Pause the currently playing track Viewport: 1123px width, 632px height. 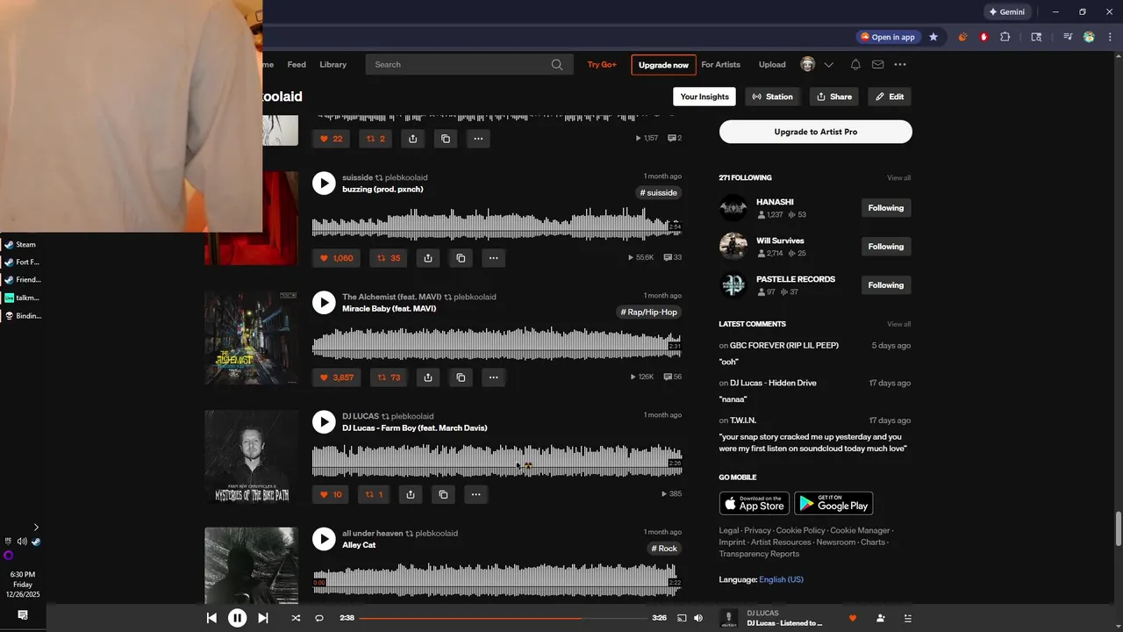[x=237, y=618]
